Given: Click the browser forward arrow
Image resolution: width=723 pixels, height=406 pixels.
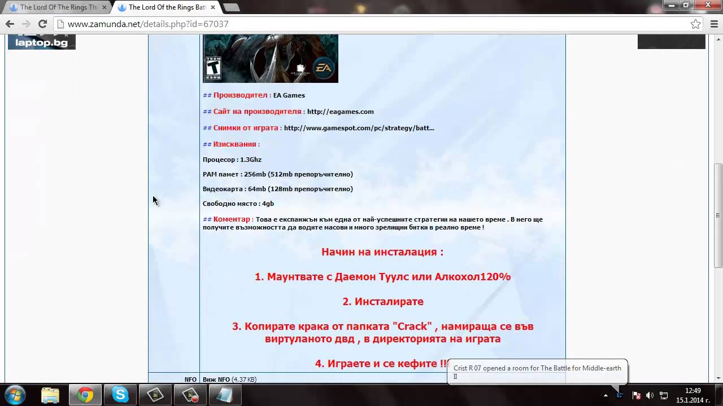Looking at the screenshot, I should click(26, 24).
